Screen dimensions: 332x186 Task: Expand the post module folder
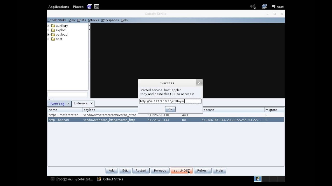click(48, 39)
